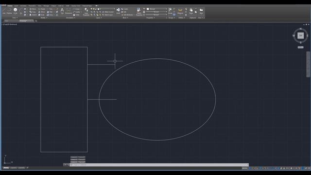
Task: Choose the Copy tool
Action: [x=33, y=12]
